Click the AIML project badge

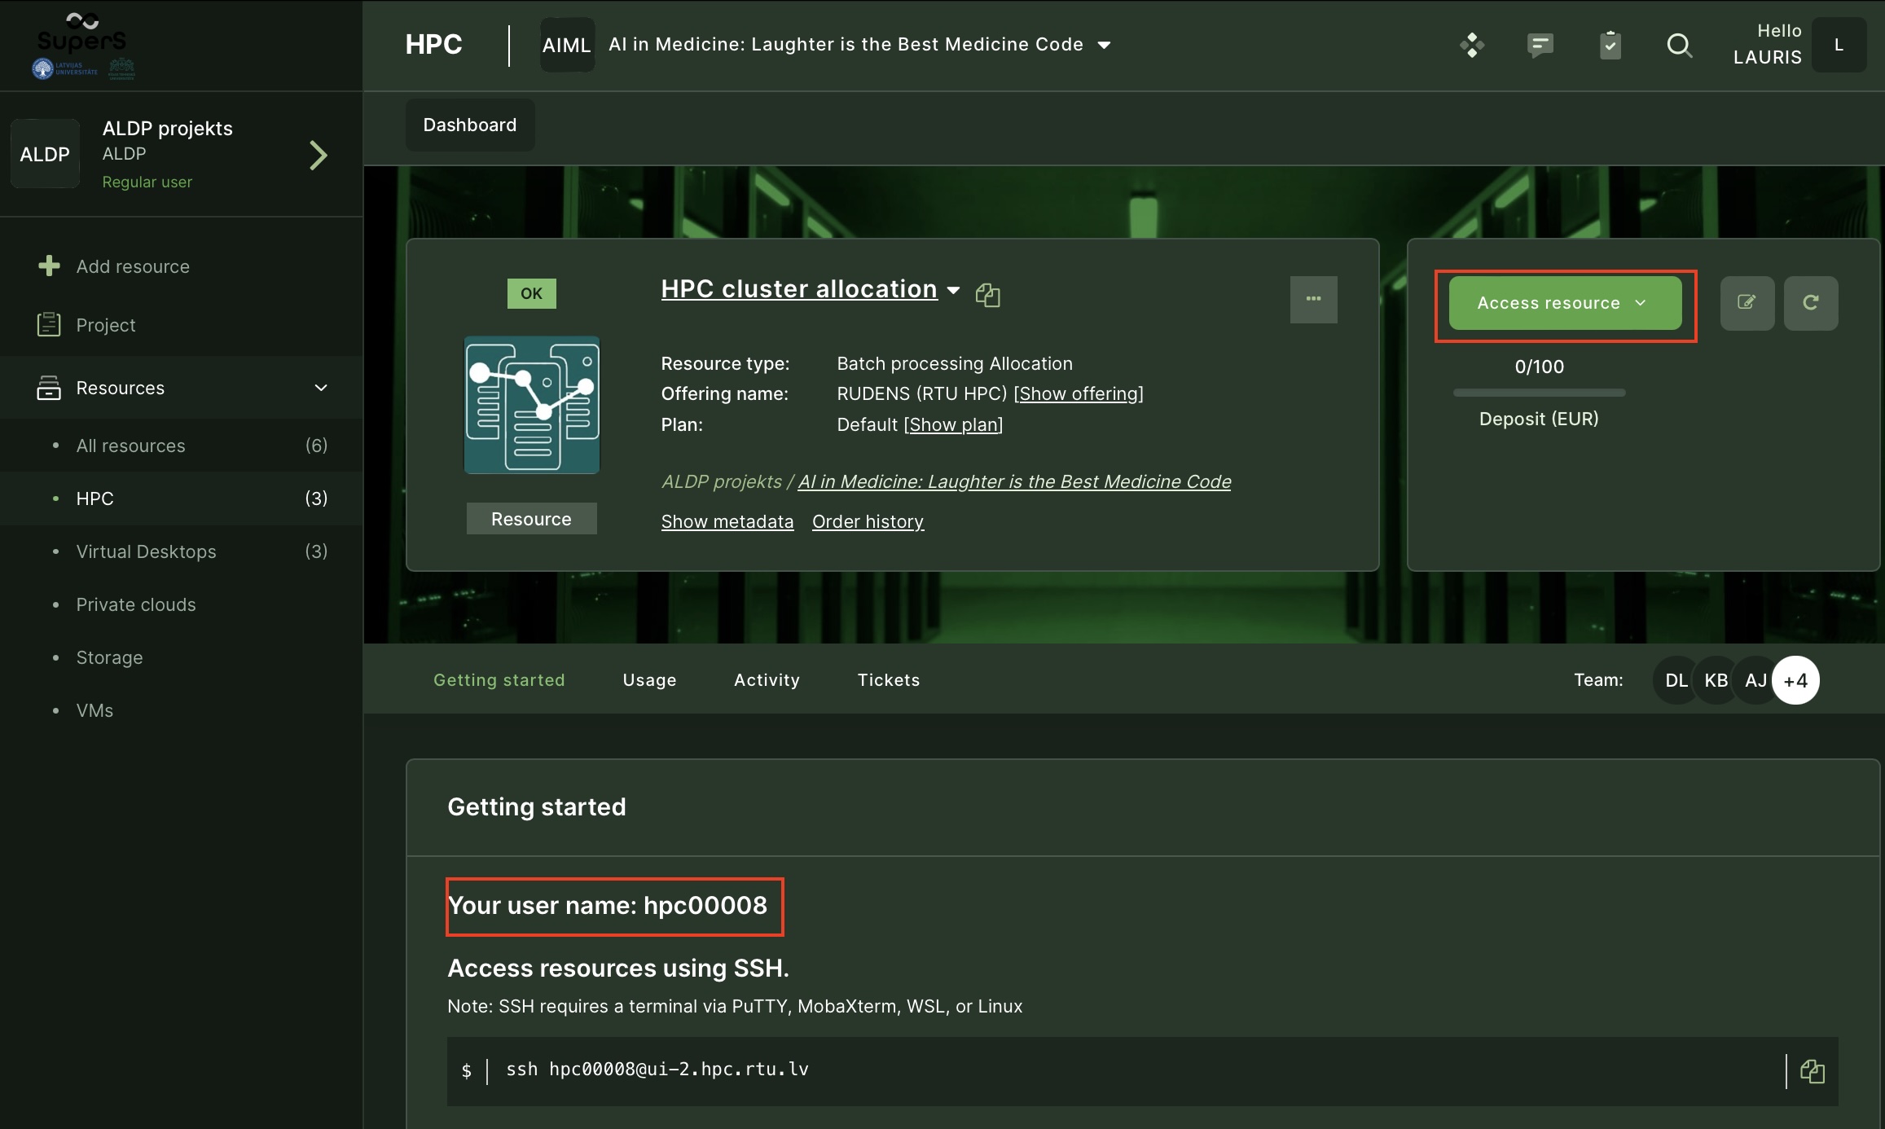coord(567,45)
